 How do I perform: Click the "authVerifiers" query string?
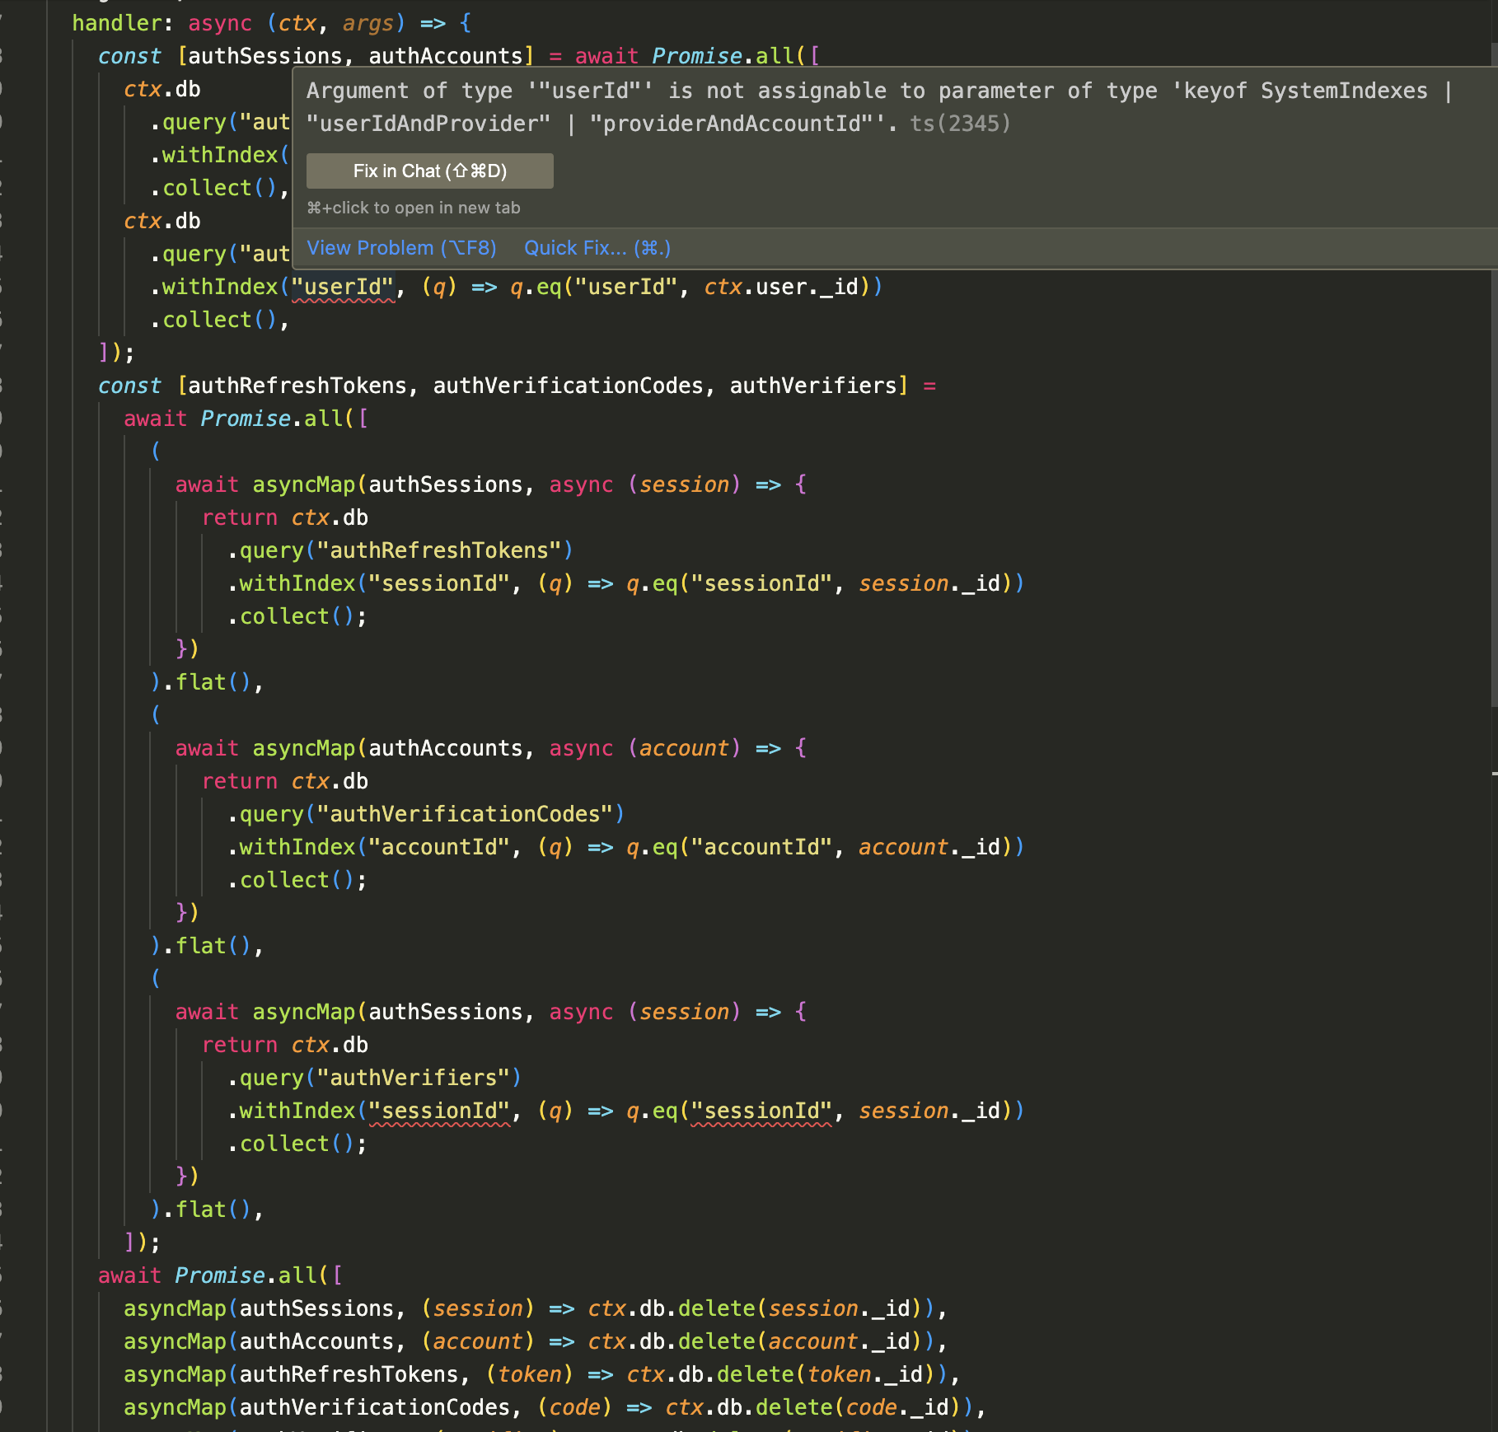[414, 1078]
